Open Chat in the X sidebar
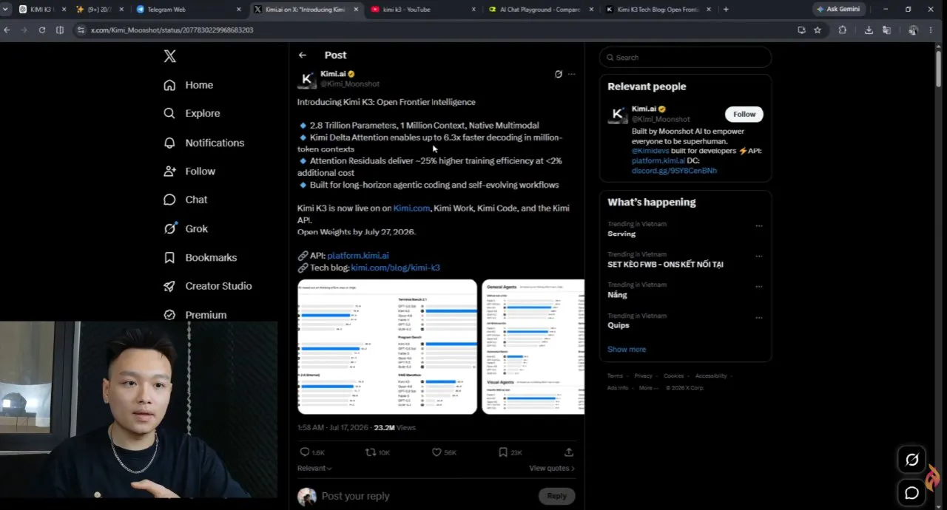This screenshot has height=510, width=947. [185, 200]
